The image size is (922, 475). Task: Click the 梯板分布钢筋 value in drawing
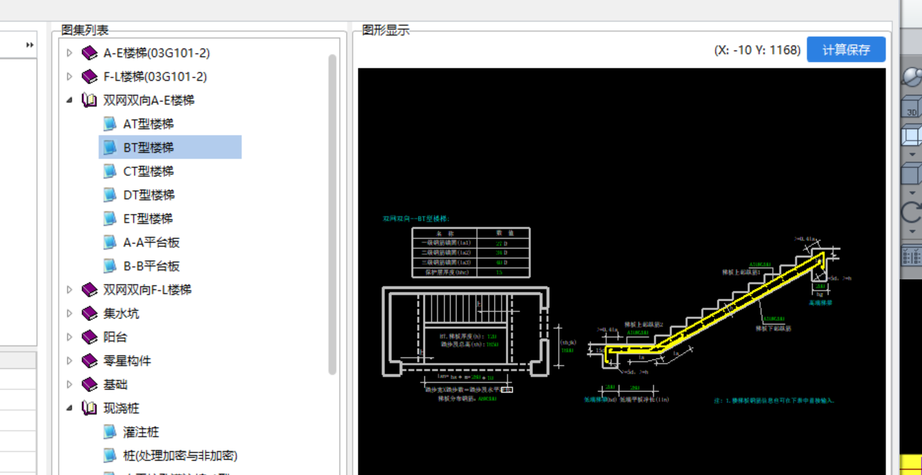click(x=487, y=399)
